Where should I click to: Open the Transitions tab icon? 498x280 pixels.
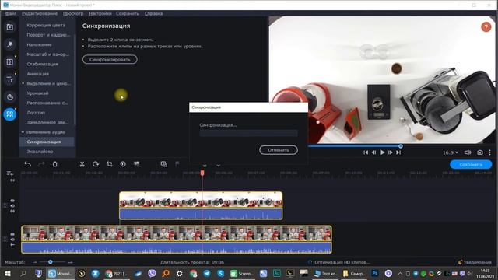(x=10, y=62)
